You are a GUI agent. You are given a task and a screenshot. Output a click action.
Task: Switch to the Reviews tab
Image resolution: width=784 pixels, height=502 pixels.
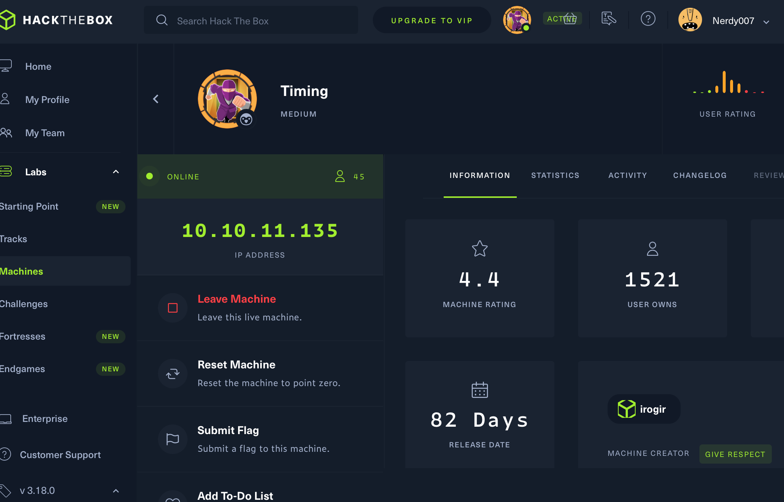coord(768,175)
